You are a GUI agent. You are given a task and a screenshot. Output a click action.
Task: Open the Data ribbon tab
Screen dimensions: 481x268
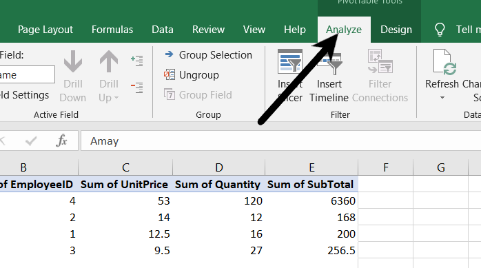(162, 30)
